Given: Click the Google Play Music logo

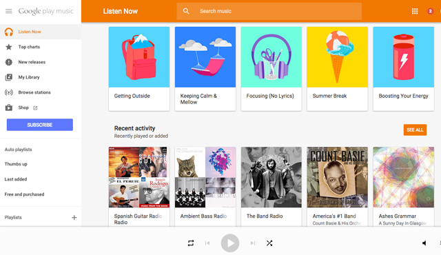Looking at the screenshot, I should click(x=46, y=11).
